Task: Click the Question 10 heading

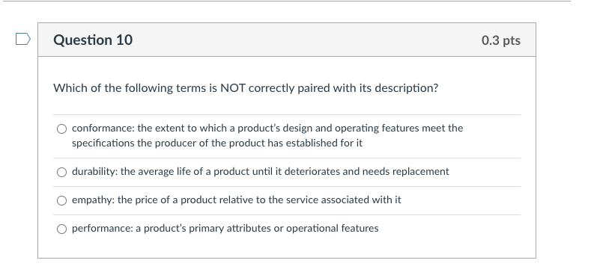Action: (x=93, y=40)
